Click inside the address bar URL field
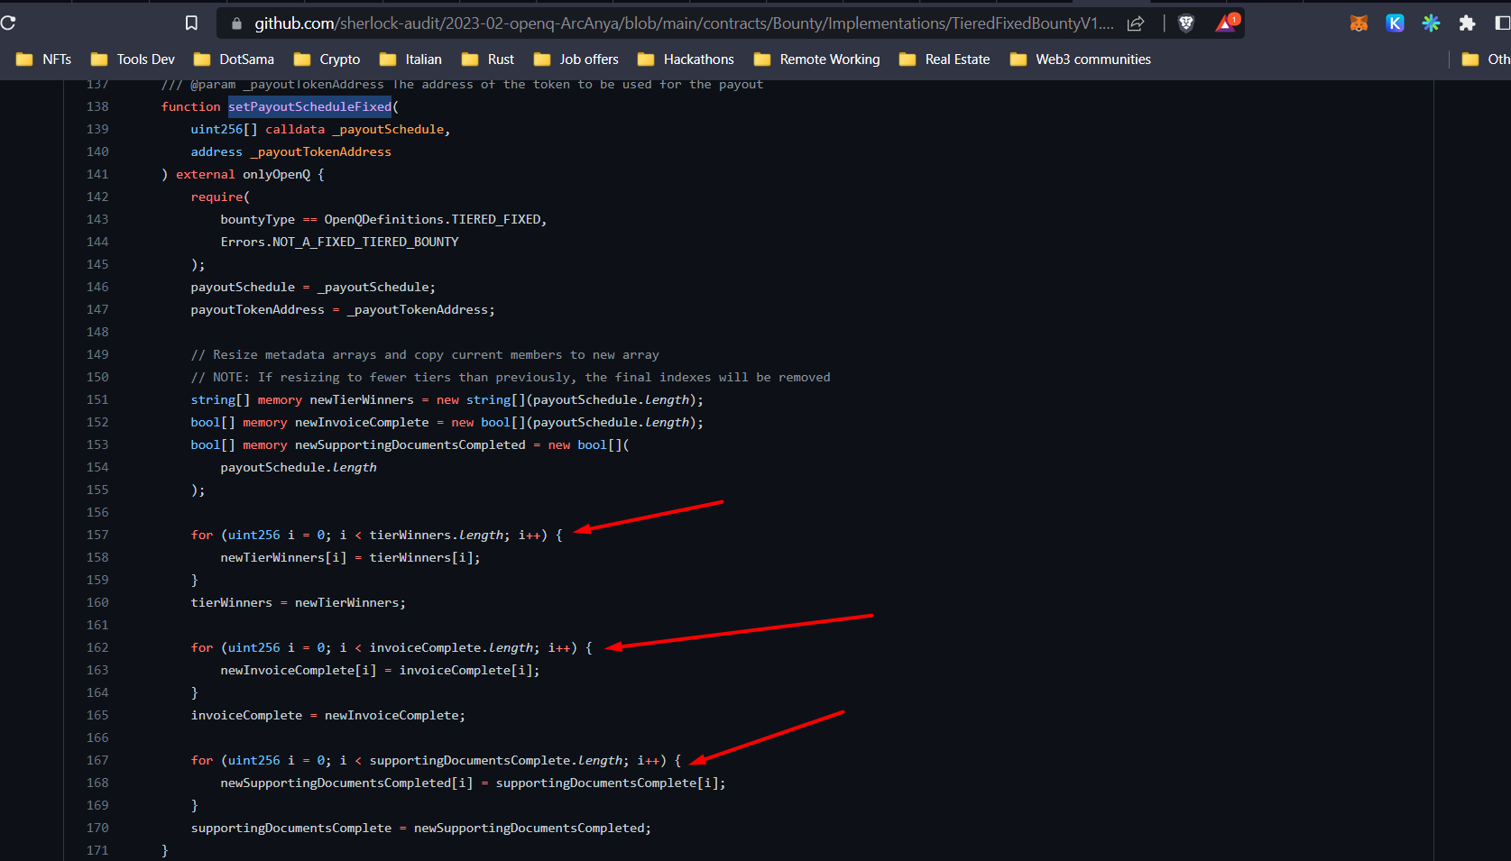The width and height of the screenshot is (1511, 861). [631, 23]
